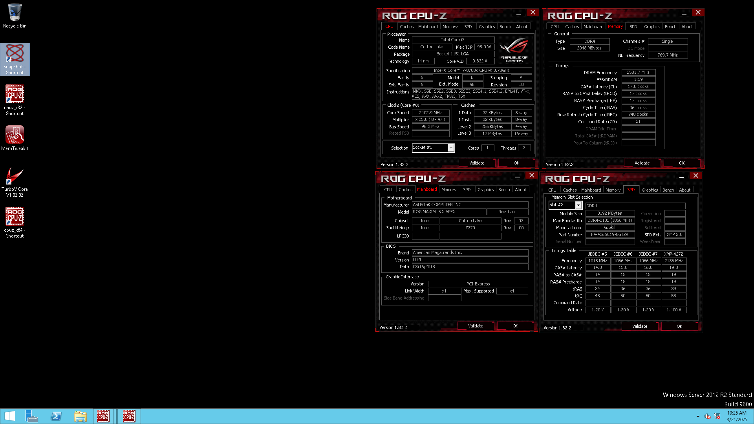
Task: Click Validate in the SPD window
Action: click(x=640, y=326)
